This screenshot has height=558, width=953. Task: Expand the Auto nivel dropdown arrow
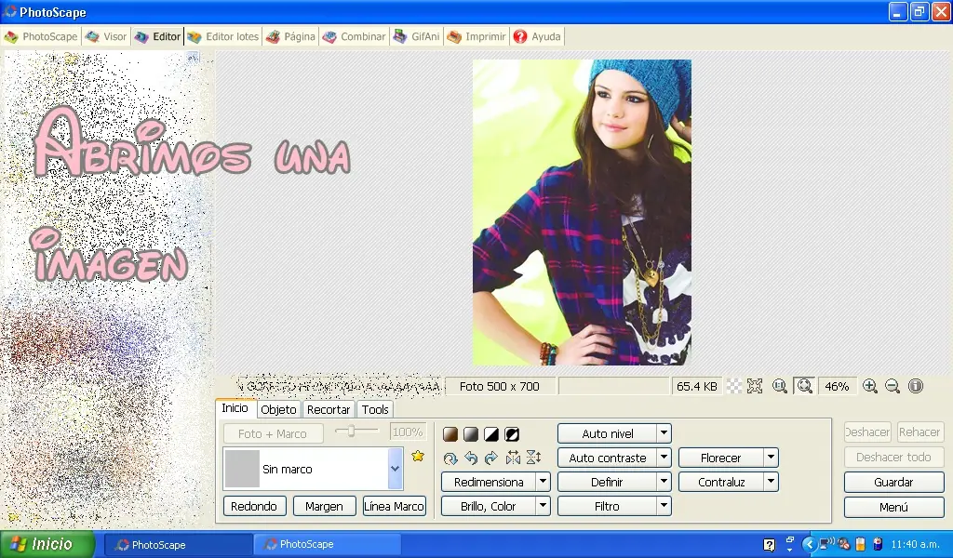coord(664,433)
